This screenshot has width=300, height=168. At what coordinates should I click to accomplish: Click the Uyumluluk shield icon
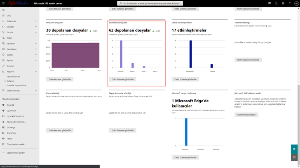(x=3, y=110)
